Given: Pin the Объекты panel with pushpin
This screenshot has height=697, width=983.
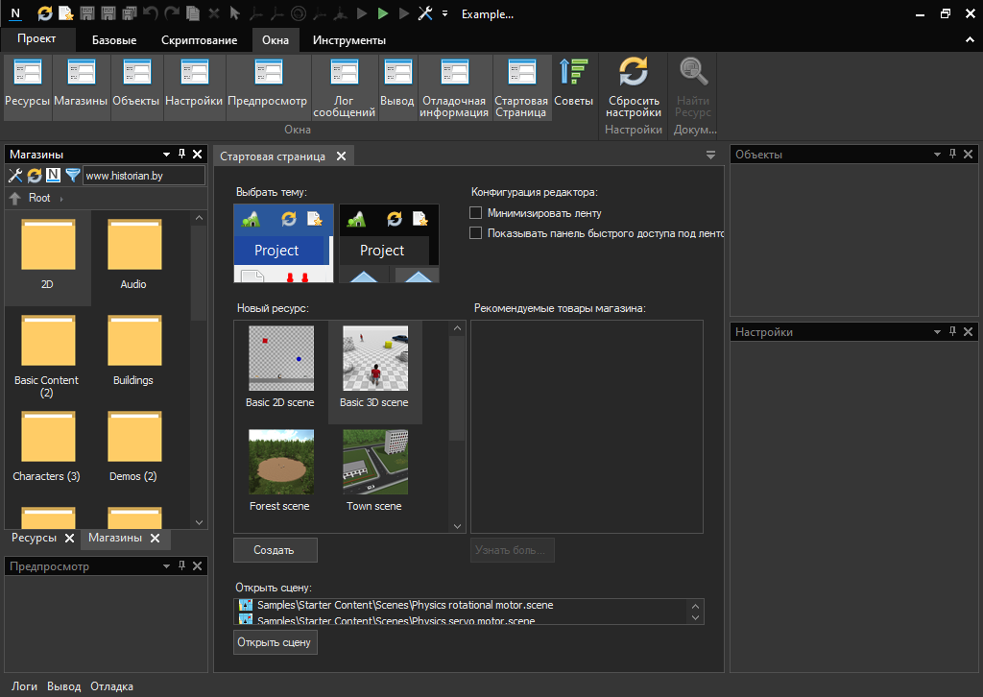Looking at the screenshot, I should (x=952, y=155).
